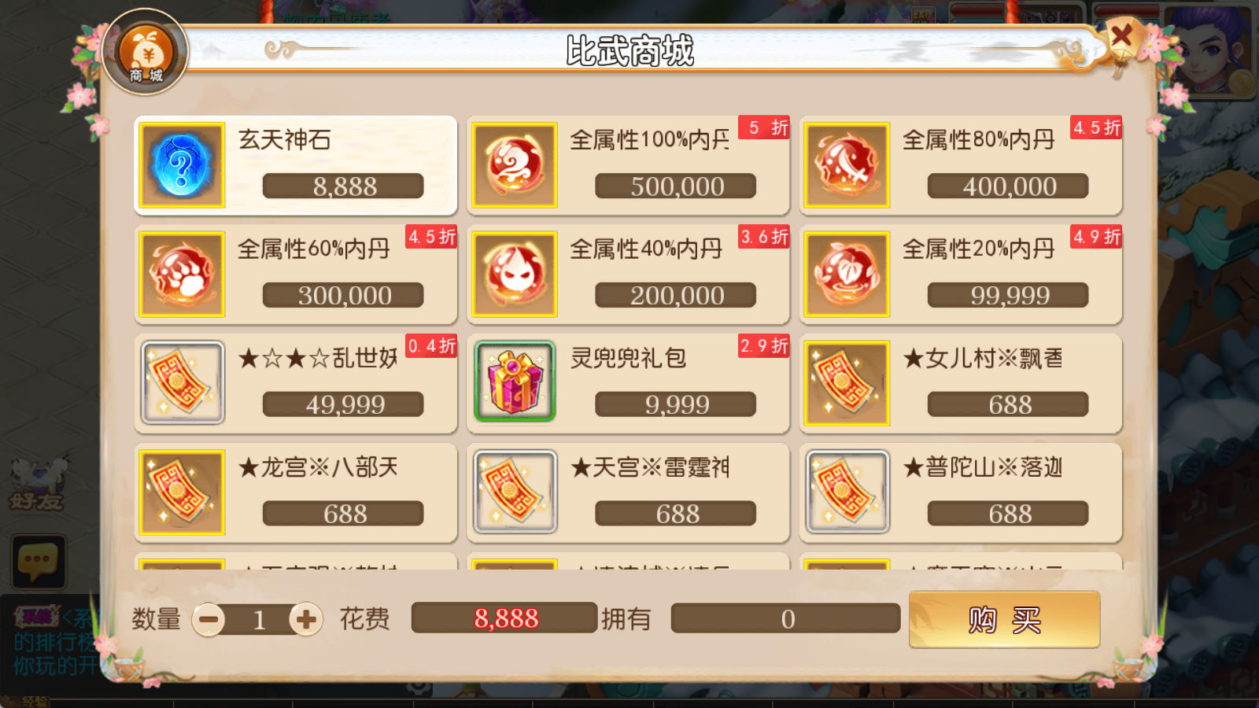1259x708 pixels.
Task: Choose the 普陀山※落迦 item card
Action: click(x=961, y=492)
